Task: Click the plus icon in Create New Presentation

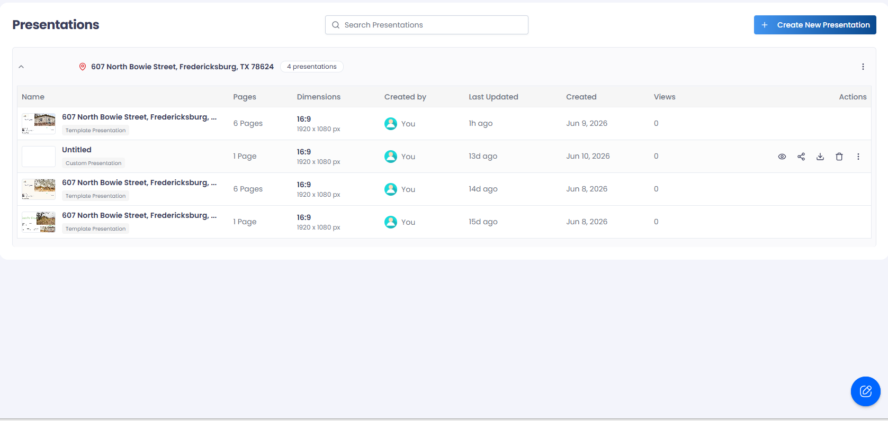Action: (765, 25)
